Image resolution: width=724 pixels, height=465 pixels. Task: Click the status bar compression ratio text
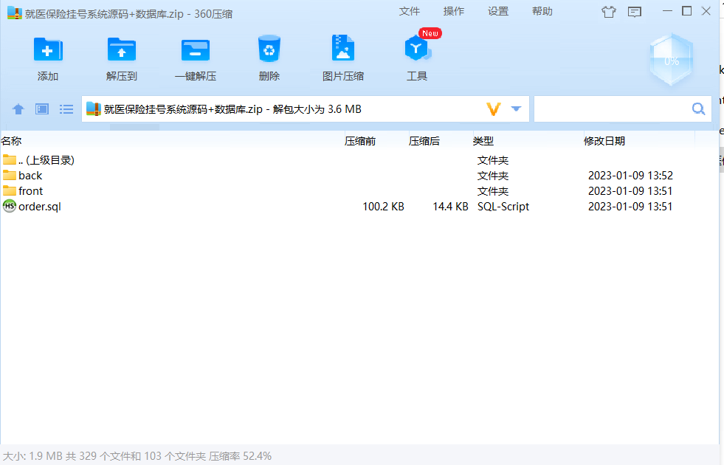pos(240,456)
